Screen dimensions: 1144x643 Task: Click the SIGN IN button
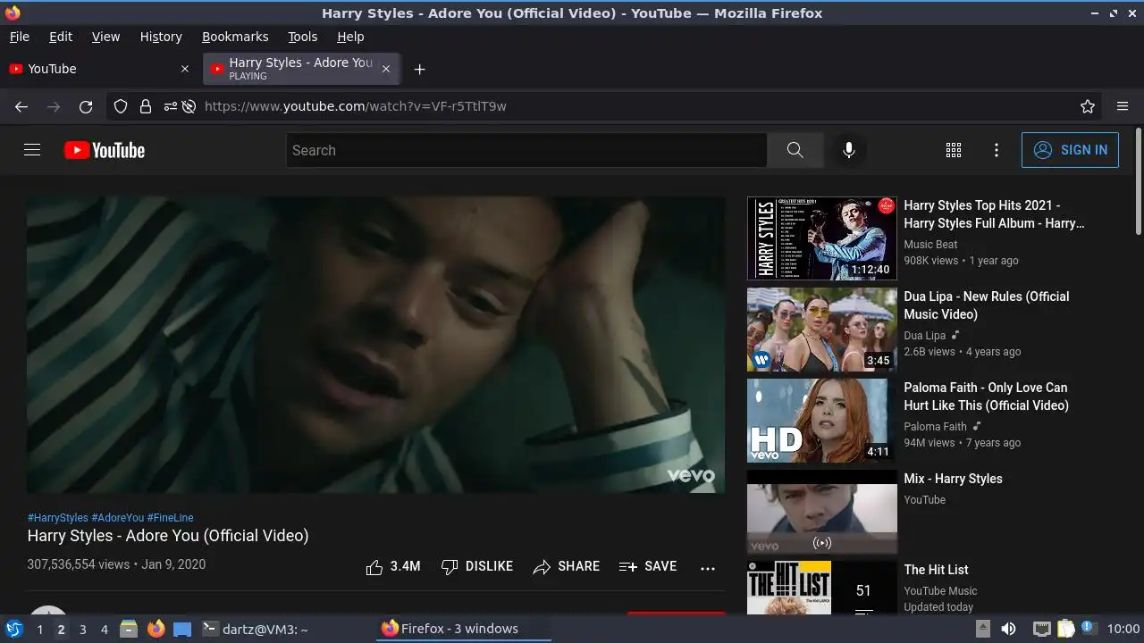tap(1070, 150)
